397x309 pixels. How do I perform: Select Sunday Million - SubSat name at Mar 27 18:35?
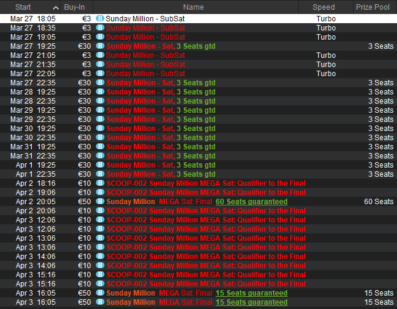[145, 28]
